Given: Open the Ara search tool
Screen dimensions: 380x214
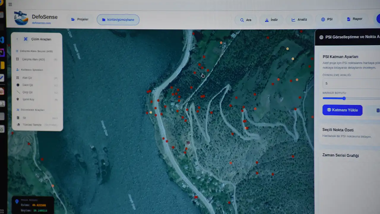Looking at the screenshot, I should click(x=245, y=20).
